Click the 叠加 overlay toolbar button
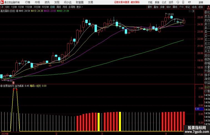210x135 pixels. coord(156,7)
